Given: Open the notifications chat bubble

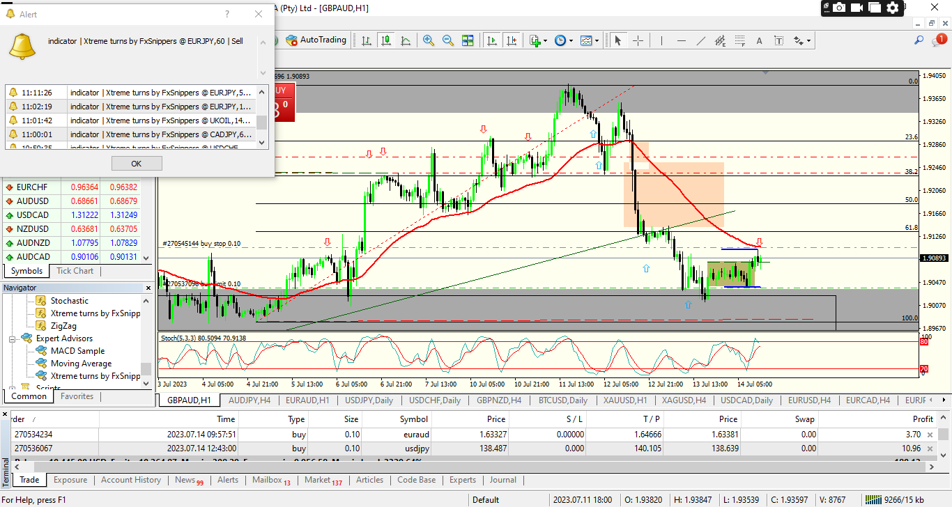Looking at the screenshot, I should pos(938,40).
